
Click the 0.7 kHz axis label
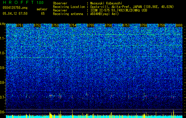2,97
